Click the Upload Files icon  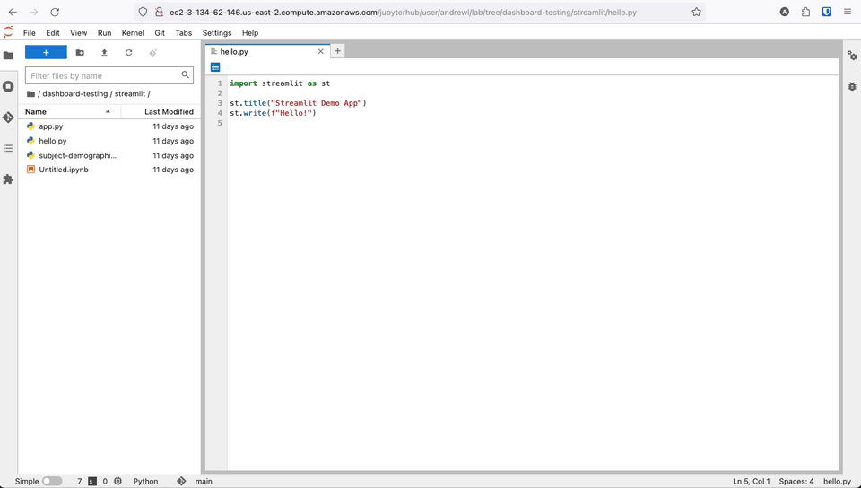(x=104, y=53)
